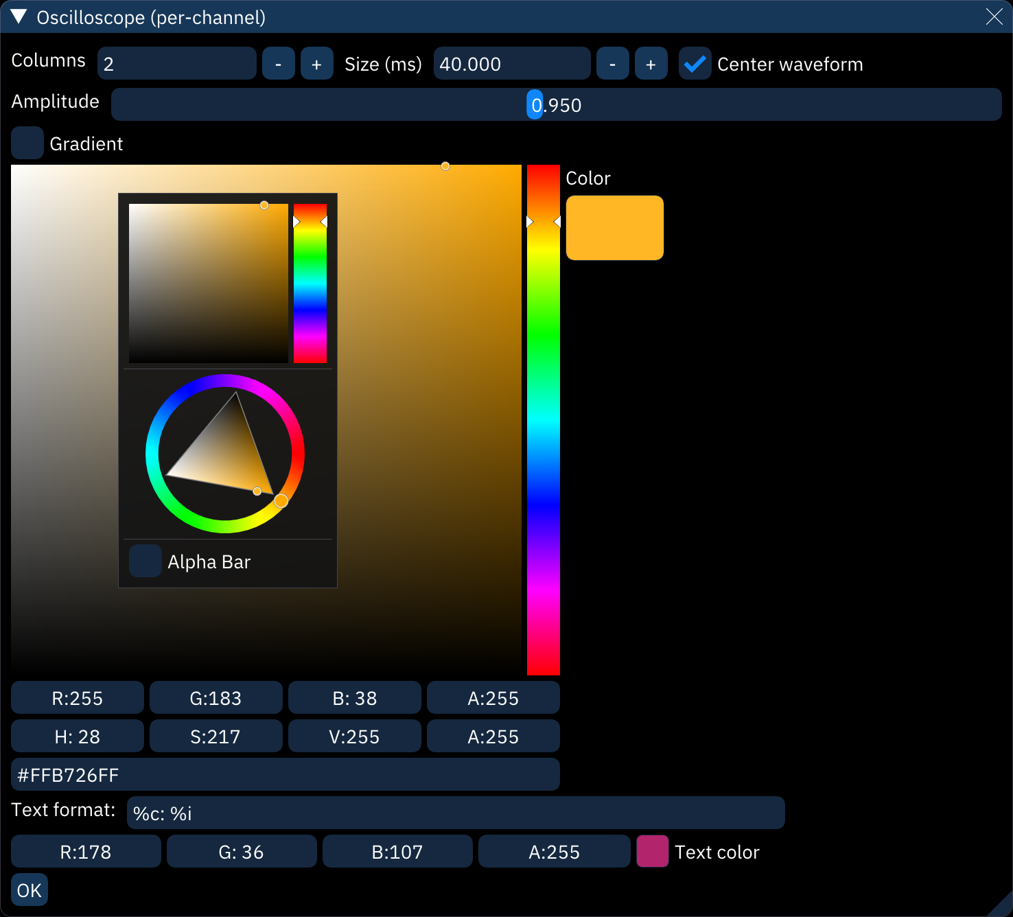Click the H: 28 hue field
The image size is (1013, 917).
78,736
